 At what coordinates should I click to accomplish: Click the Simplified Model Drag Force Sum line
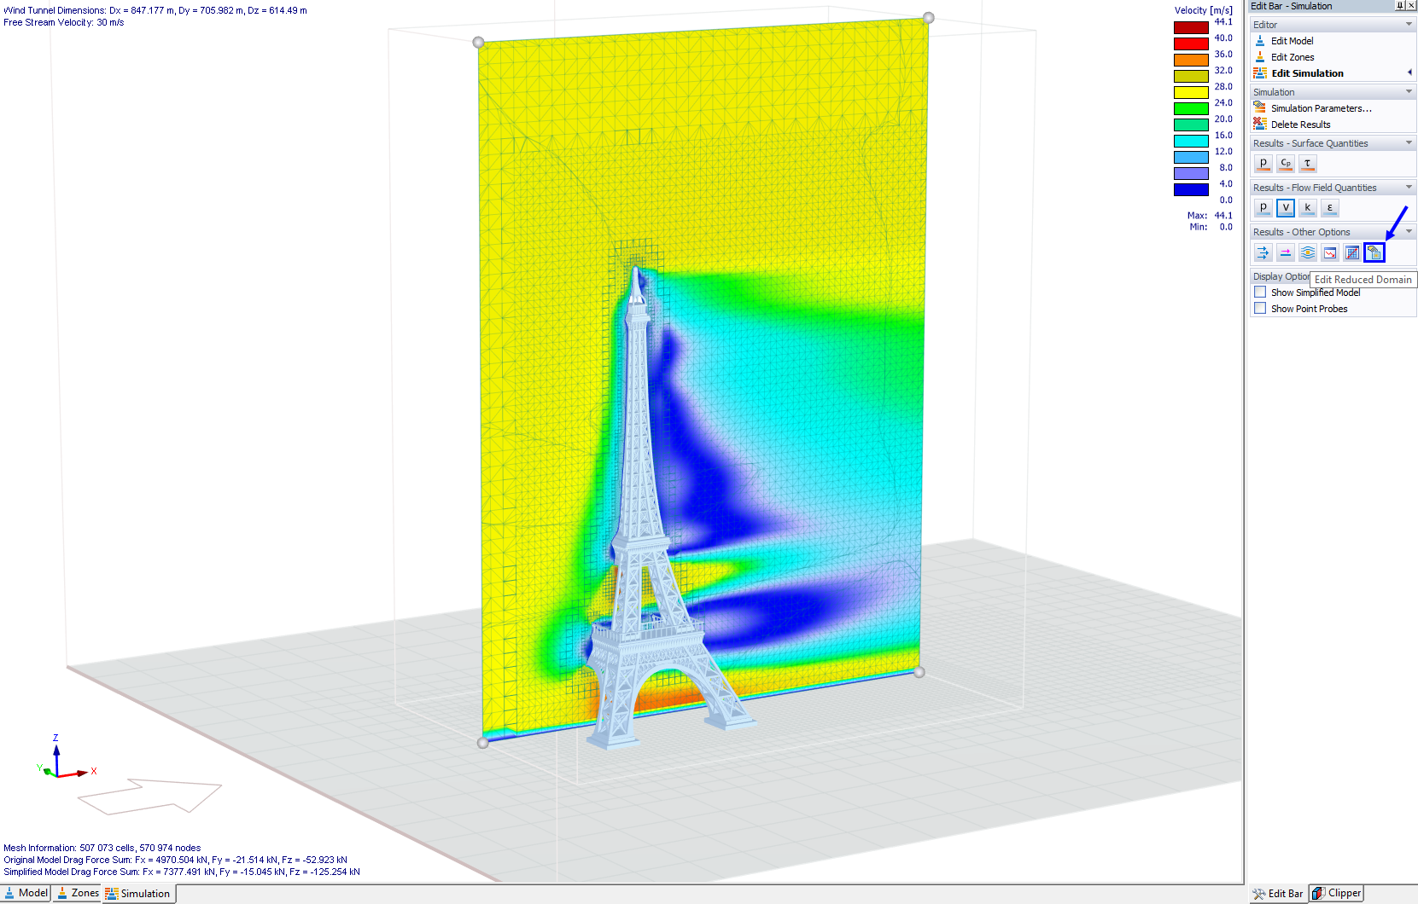coord(182,872)
